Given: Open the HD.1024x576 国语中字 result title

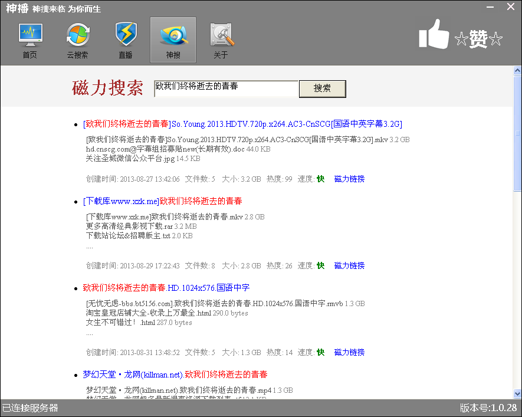Looking at the screenshot, I should (166, 288).
